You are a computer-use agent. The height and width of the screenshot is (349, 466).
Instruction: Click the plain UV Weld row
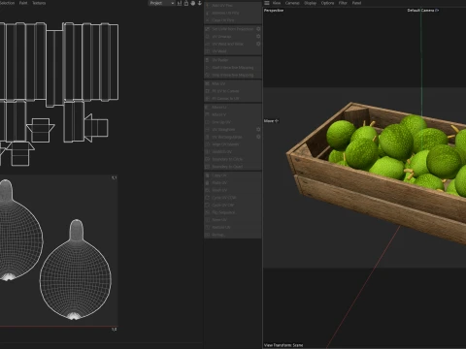233,51
